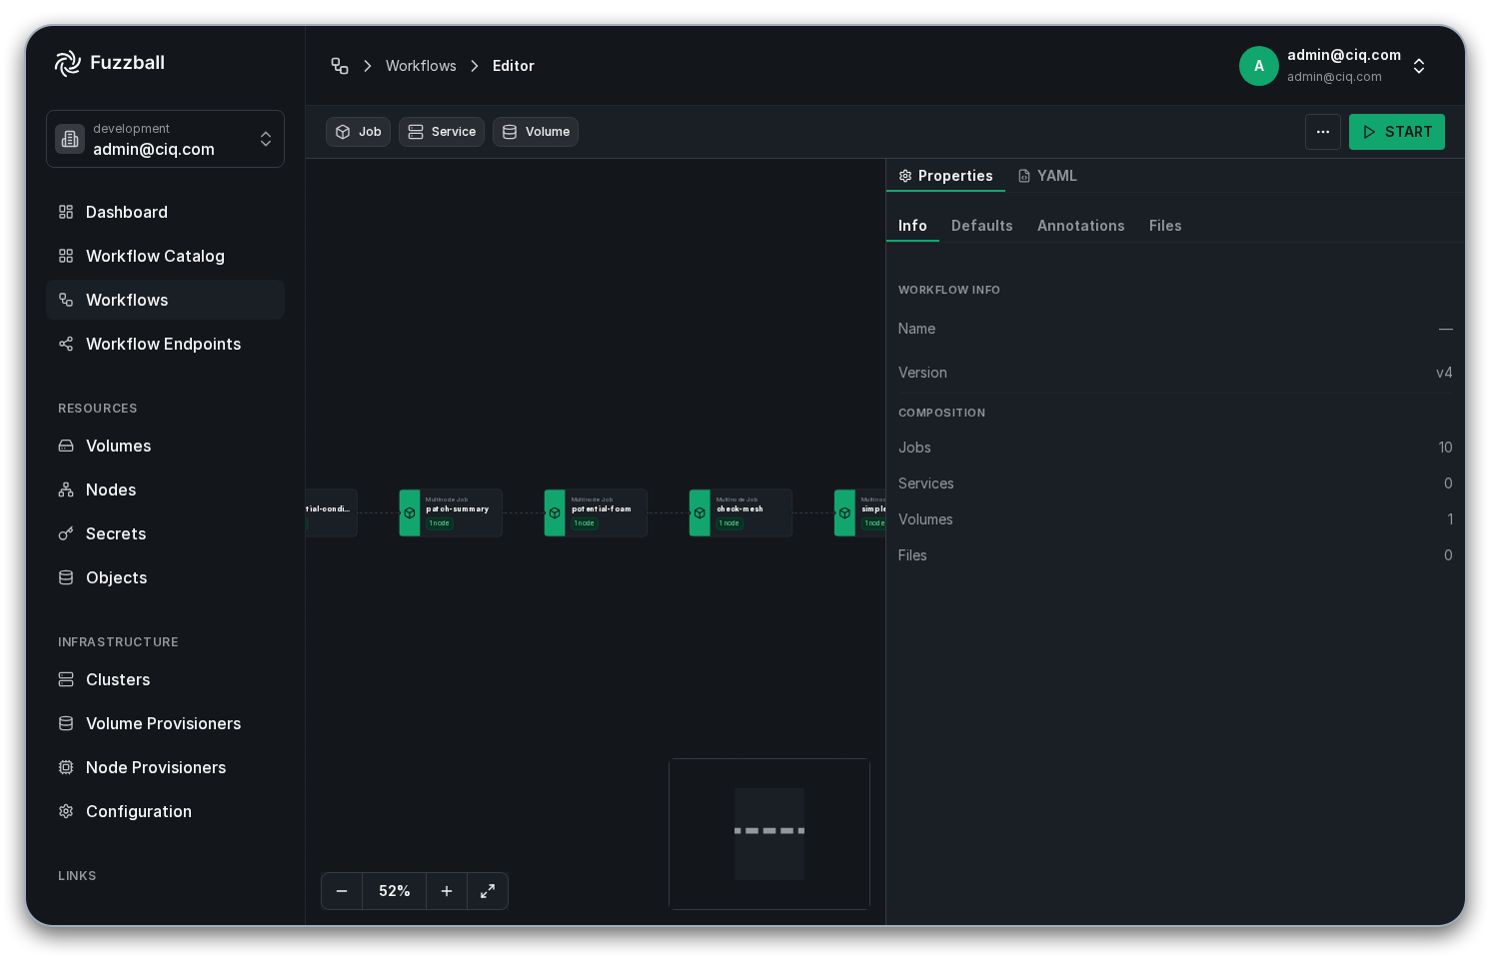
Task: Open the three-dots more options menu
Action: click(1323, 132)
